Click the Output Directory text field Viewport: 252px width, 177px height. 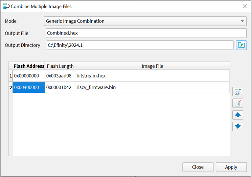tap(140, 45)
